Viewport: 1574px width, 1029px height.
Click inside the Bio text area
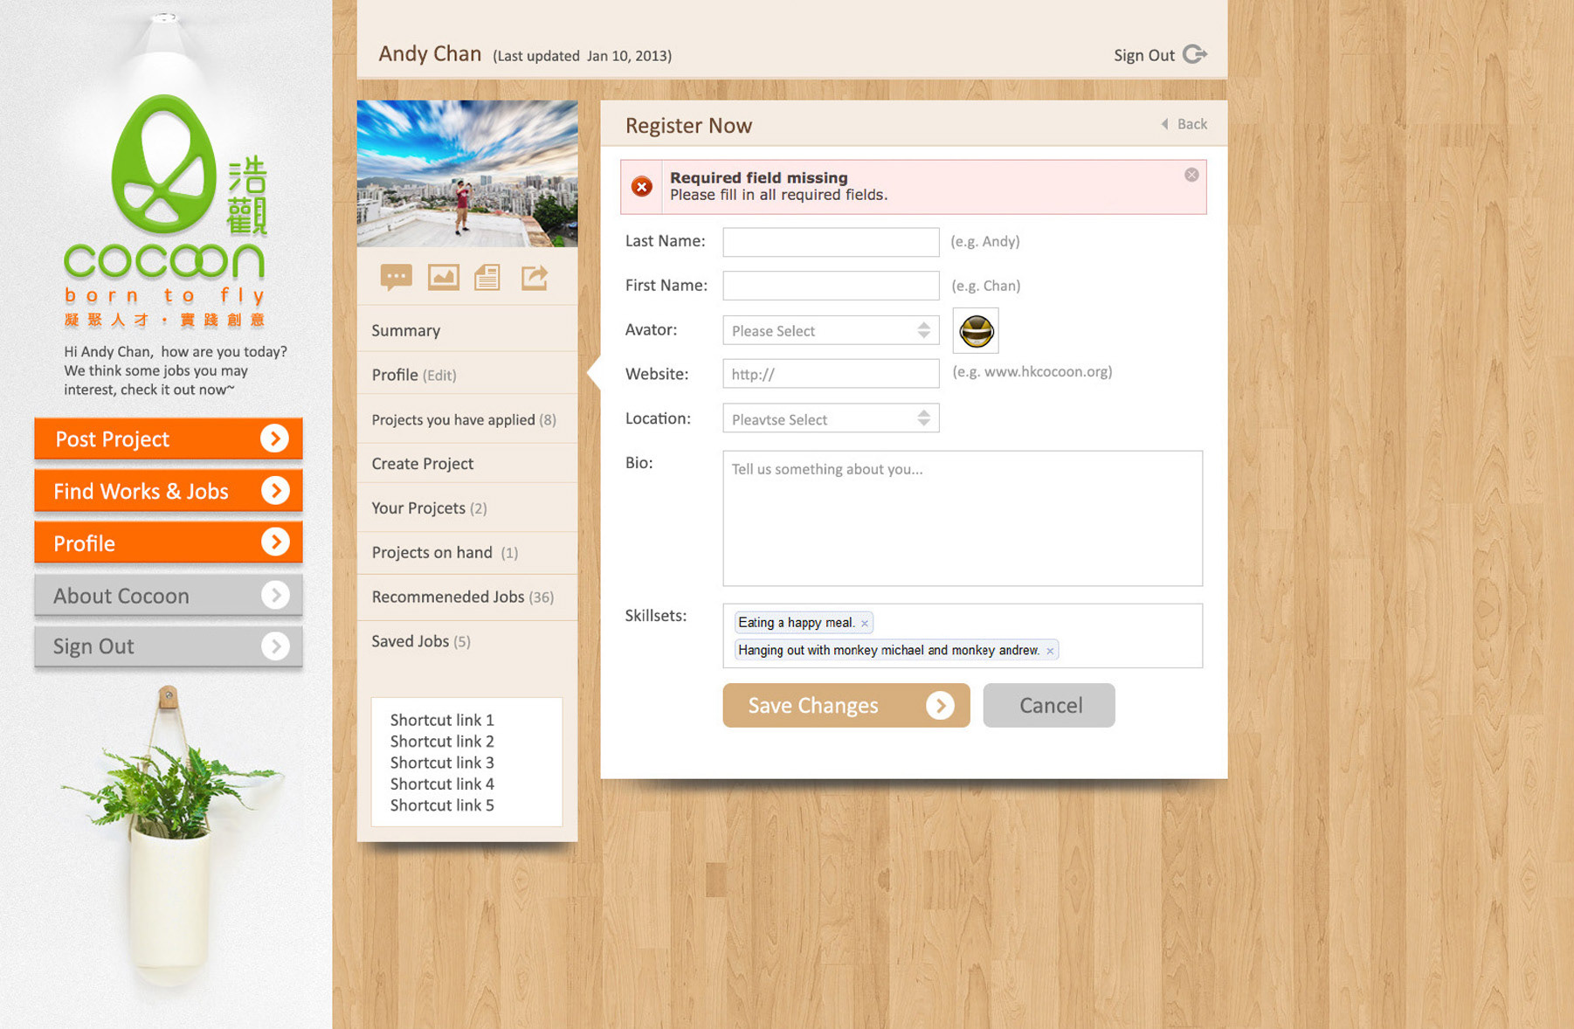pos(963,518)
